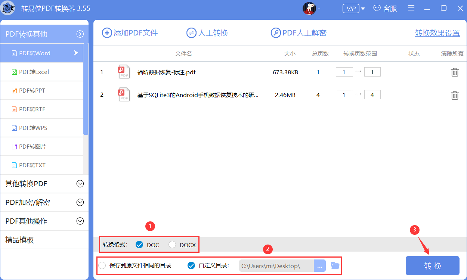Open the hamburger menu in title bar
Viewport: 467px width, 280px height.
point(411,8)
